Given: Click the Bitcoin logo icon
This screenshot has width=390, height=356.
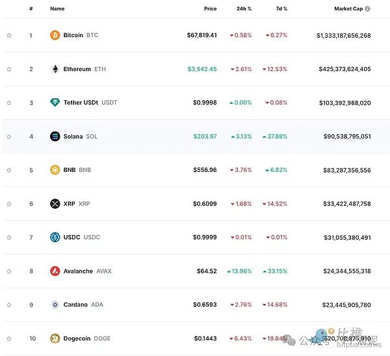Looking at the screenshot, I should pos(55,35).
